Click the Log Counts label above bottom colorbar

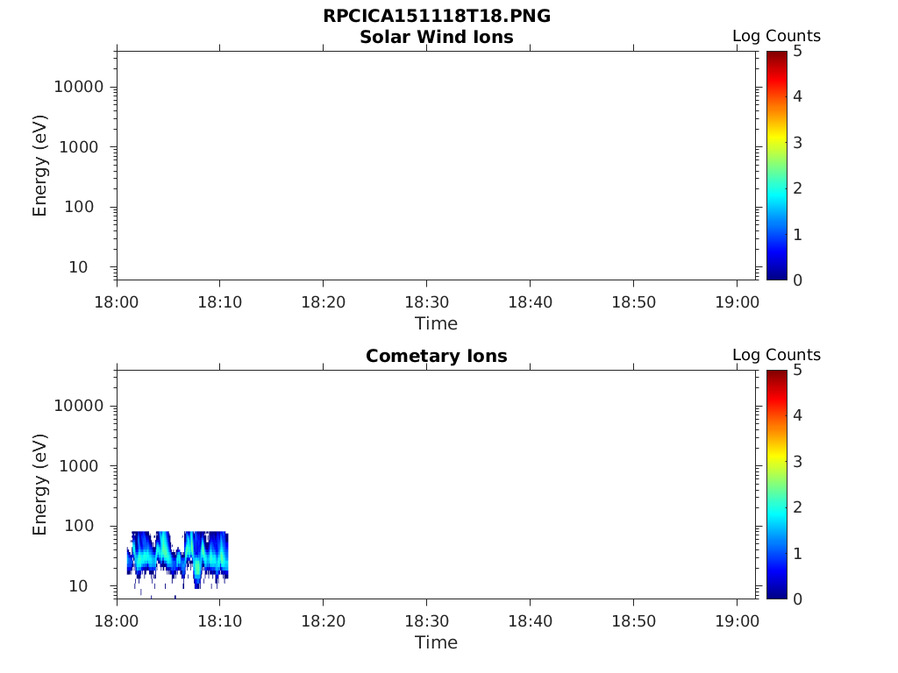pos(777,355)
